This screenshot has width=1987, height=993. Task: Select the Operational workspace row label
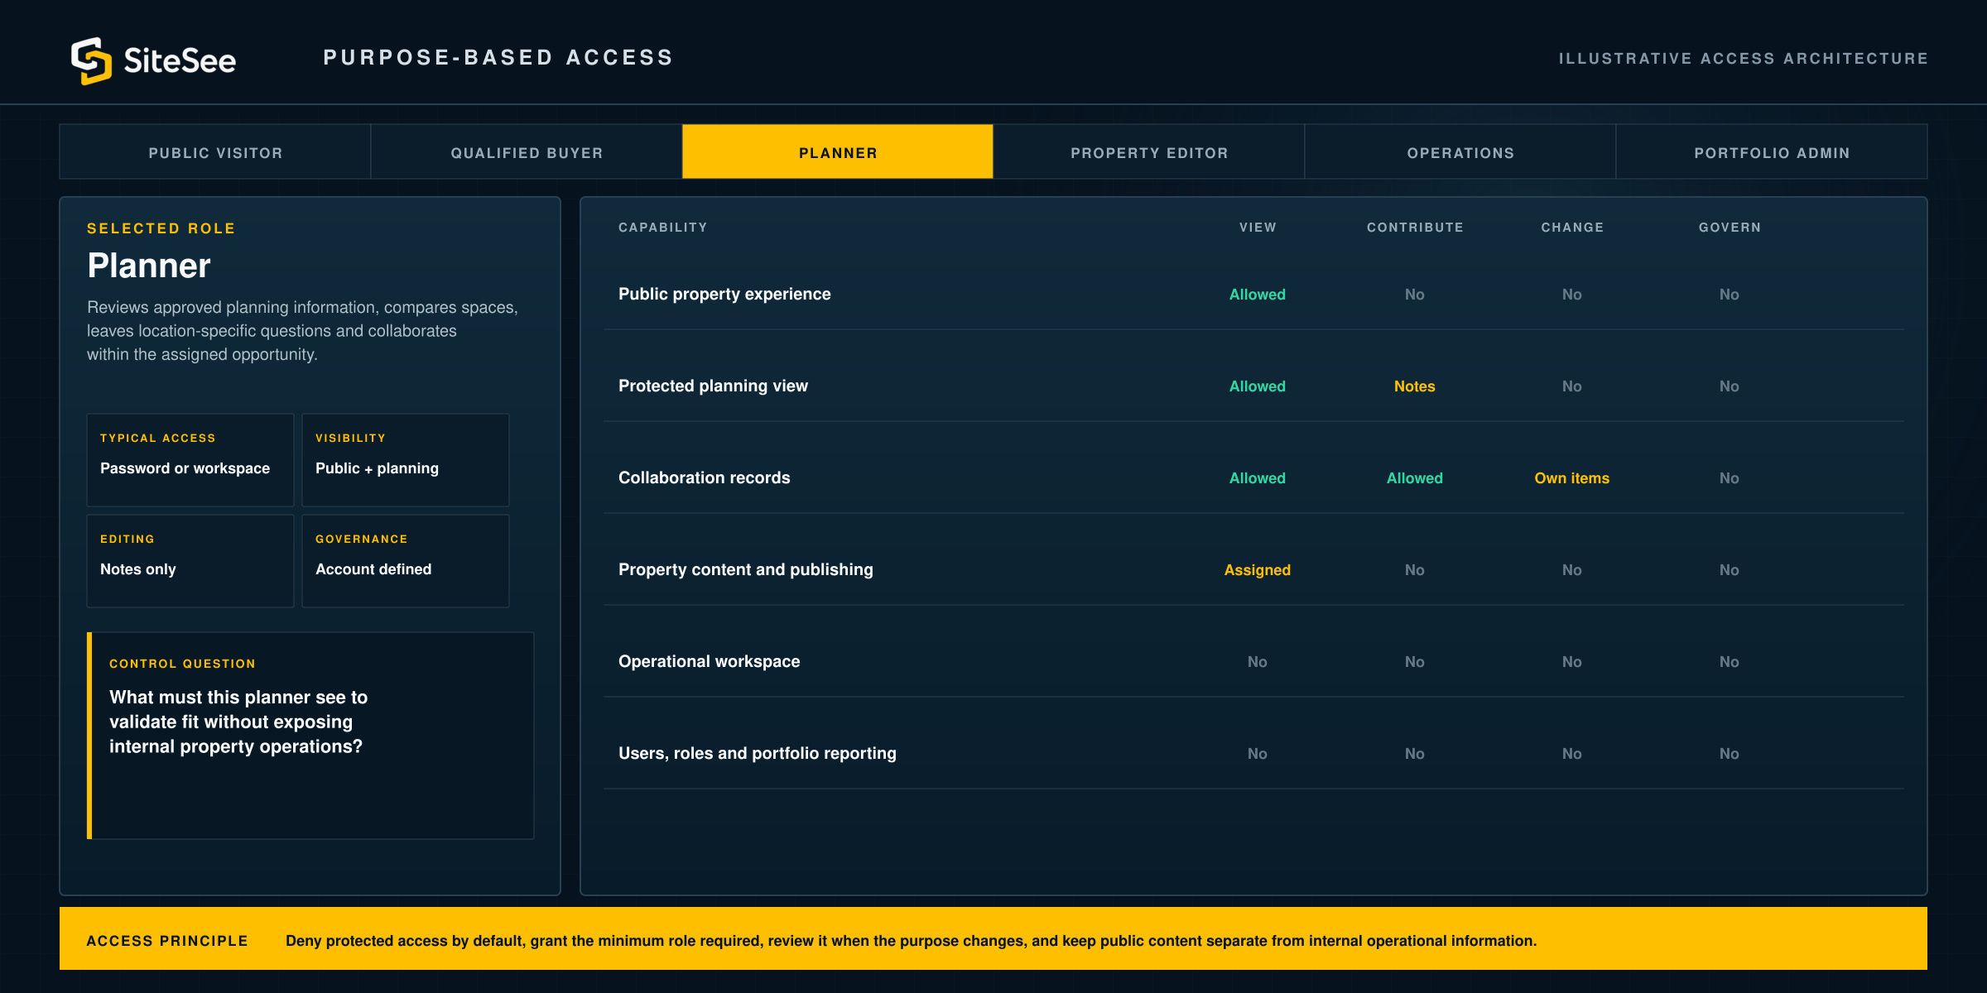click(x=709, y=661)
